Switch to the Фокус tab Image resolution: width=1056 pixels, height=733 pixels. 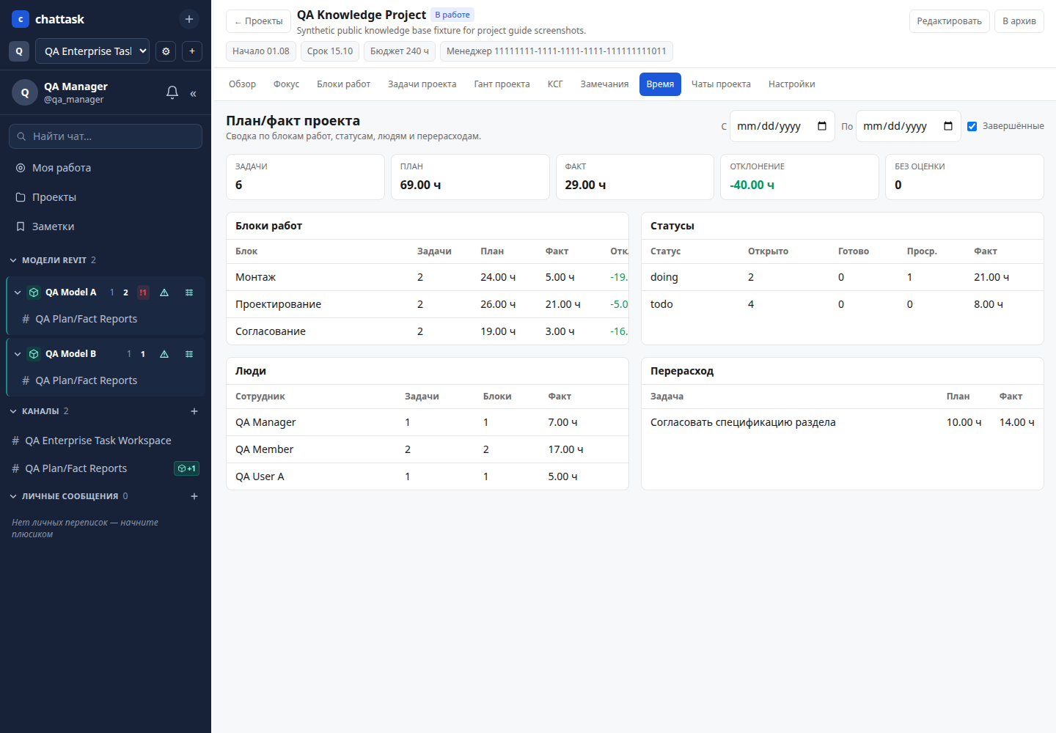pyautogui.click(x=286, y=84)
